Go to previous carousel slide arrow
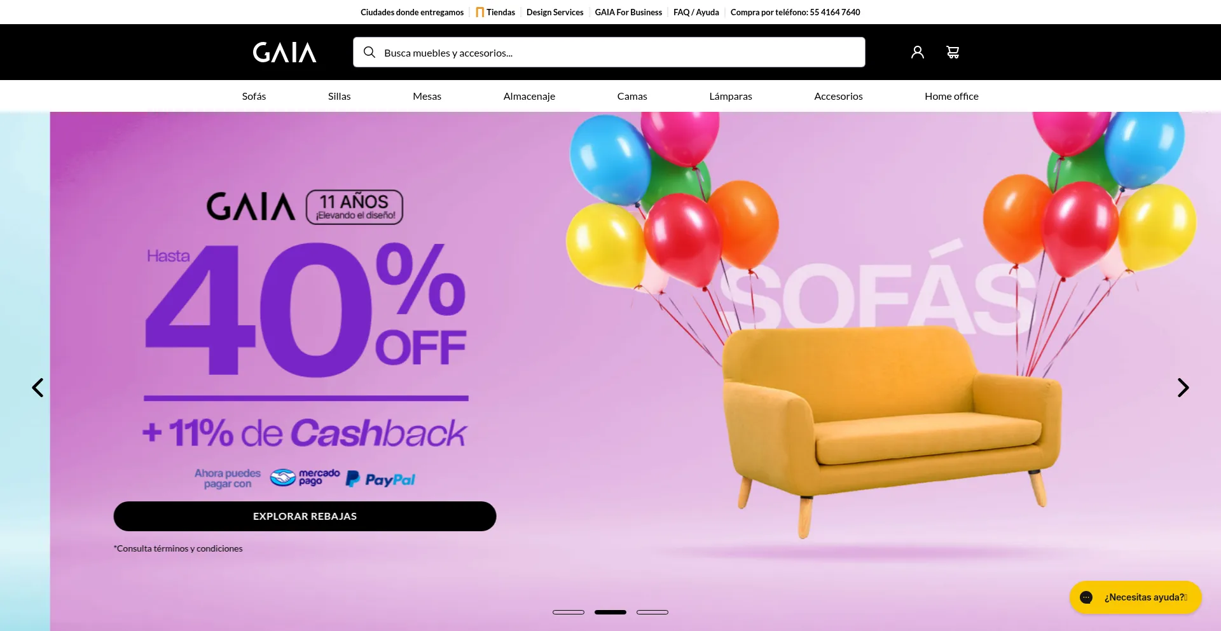Viewport: 1221px width, 631px height. pos(38,388)
